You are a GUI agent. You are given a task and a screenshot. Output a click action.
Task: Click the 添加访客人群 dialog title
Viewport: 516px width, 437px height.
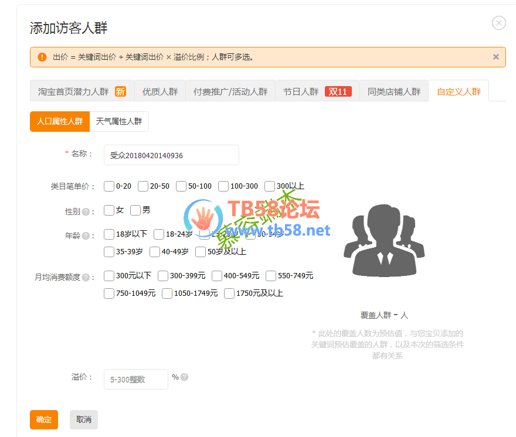tap(69, 28)
